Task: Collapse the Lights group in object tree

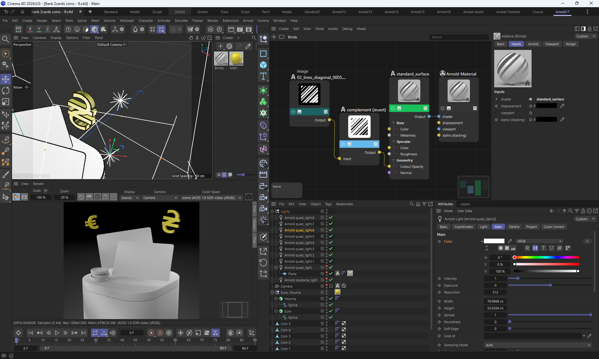Action: pyautogui.click(x=272, y=211)
